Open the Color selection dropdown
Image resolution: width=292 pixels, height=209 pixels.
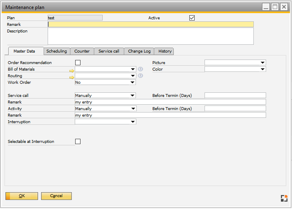pos(262,69)
